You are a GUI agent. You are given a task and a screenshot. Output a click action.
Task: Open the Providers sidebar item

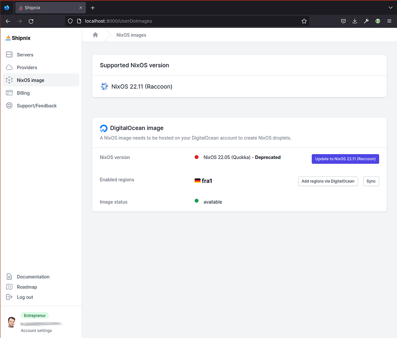click(x=41, y=67)
